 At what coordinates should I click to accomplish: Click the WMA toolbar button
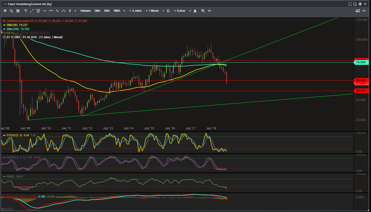click(117, 11)
